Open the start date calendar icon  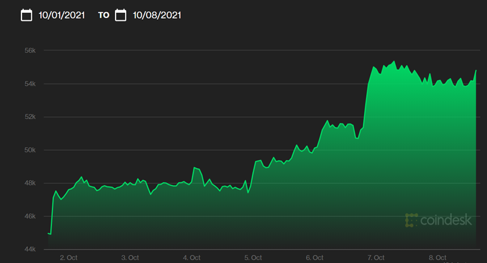pyautogui.click(x=26, y=15)
